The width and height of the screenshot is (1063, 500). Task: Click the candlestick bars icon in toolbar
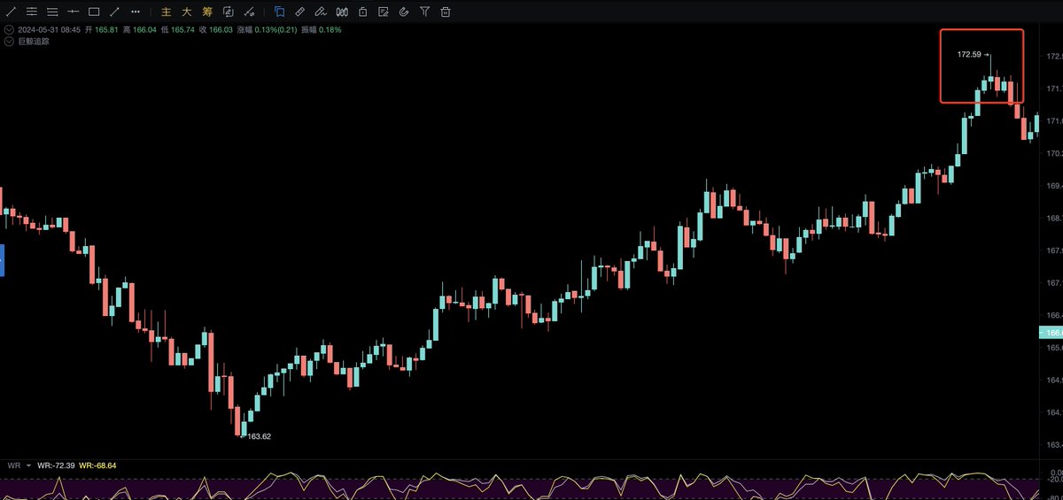(341, 12)
